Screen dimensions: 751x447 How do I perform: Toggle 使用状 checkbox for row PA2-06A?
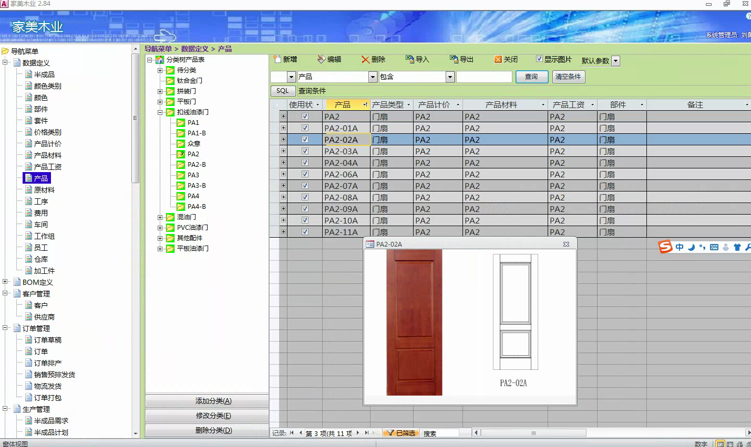(x=305, y=174)
